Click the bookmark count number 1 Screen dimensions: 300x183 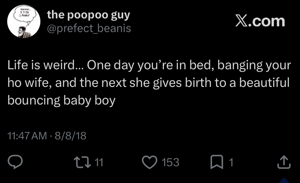(x=231, y=162)
